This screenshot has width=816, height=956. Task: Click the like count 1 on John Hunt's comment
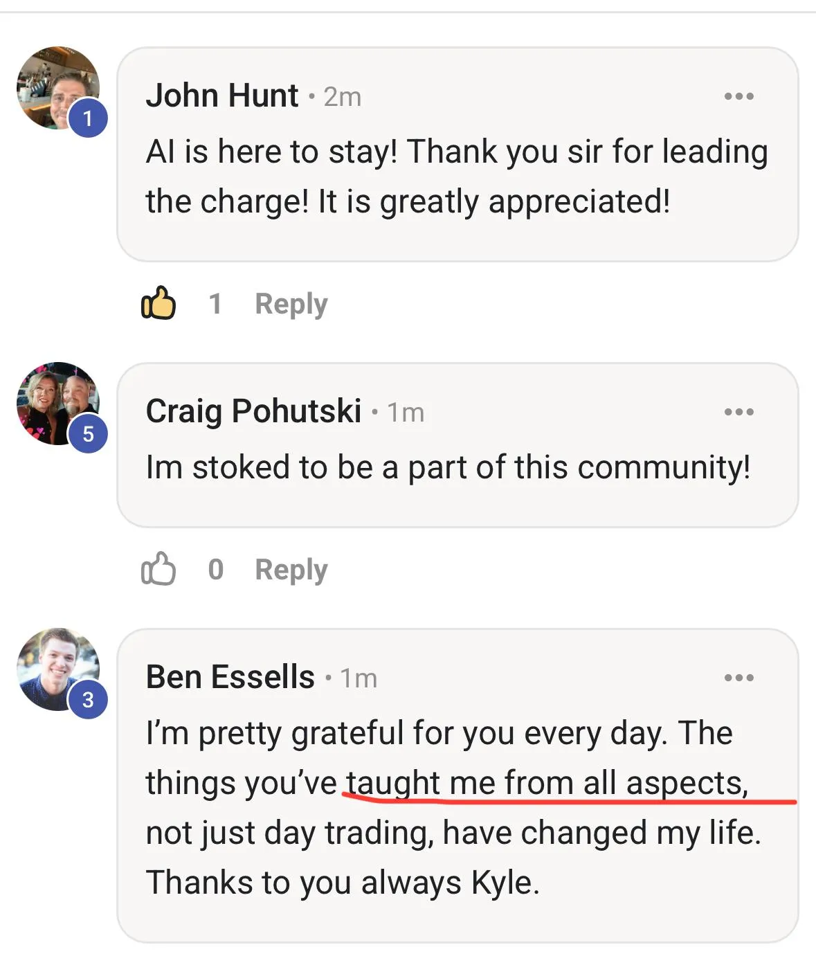(215, 304)
